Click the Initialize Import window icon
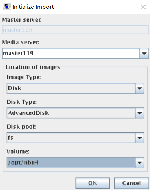Screen dimensions: 150x190 [7, 7]
